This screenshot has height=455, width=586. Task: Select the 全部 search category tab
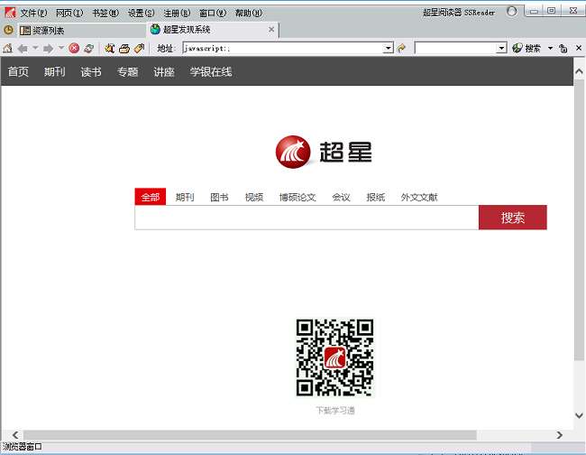pyautogui.click(x=151, y=197)
